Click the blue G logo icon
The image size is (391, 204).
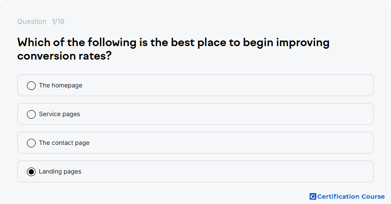[x=313, y=197]
